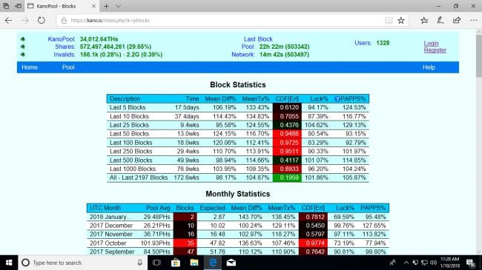482x270 pixels.
Task: Click the Last 100 Blocks row label
Action: (131, 143)
